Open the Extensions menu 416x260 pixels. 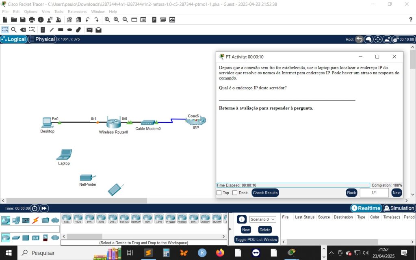pyautogui.click(x=77, y=12)
